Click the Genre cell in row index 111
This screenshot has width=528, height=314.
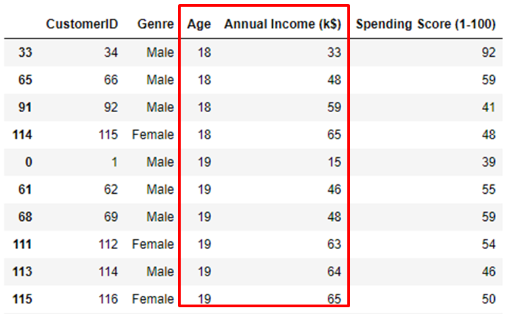[x=153, y=244]
